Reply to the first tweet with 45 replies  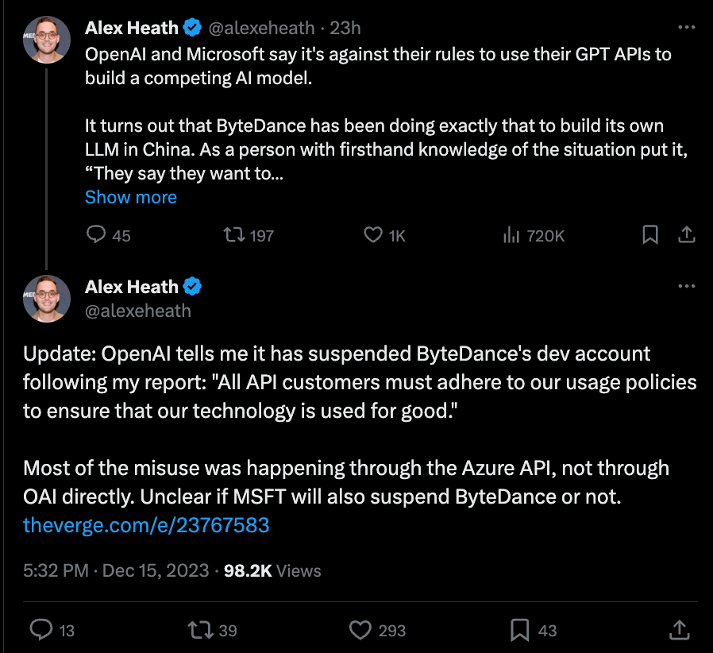[x=96, y=235]
